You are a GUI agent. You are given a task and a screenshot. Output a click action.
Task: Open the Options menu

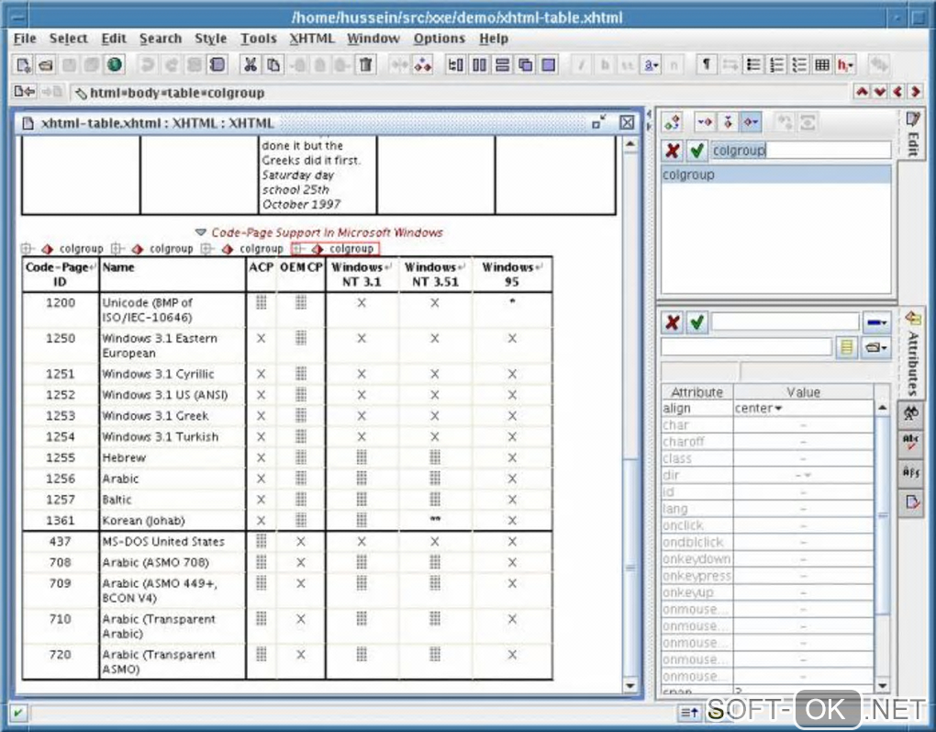pos(440,39)
